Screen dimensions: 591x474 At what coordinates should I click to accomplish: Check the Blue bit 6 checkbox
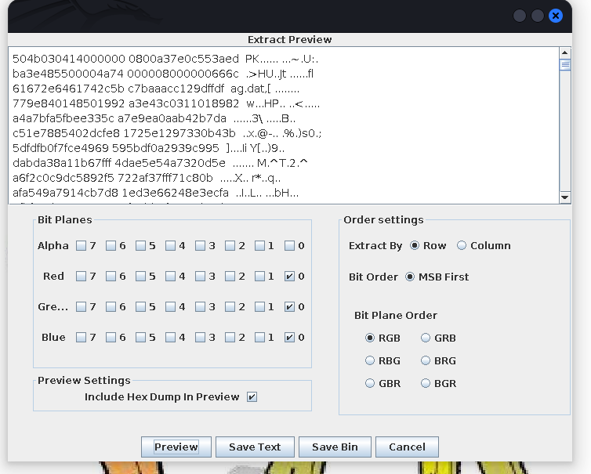pyautogui.click(x=111, y=337)
